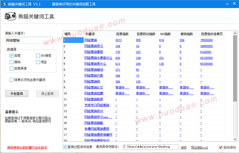Click related results value 62100000
This screenshot has width=239, height=153.
click(206, 58)
